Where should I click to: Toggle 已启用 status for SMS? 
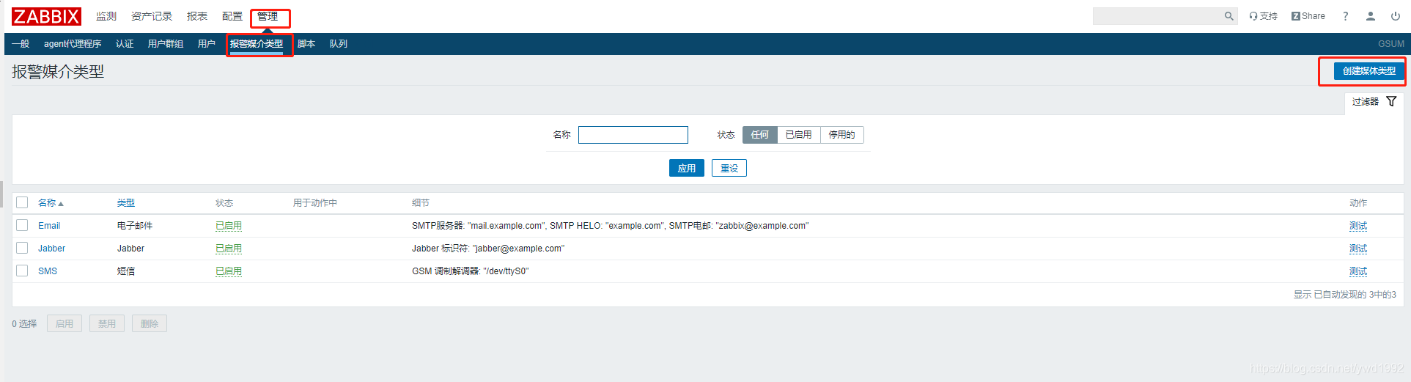[x=229, y=271]
